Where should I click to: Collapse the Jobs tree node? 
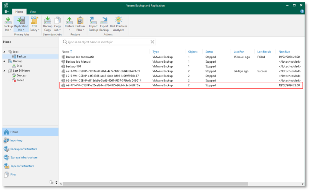click(x=4, y=52)
